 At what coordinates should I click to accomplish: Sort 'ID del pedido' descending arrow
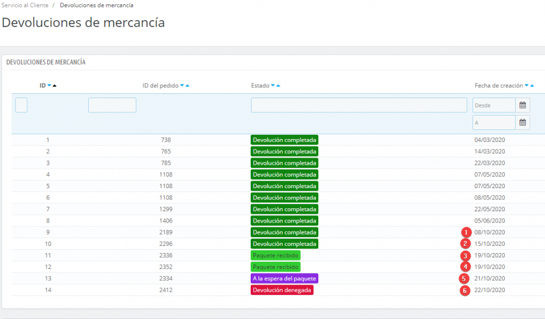[x=182, y=86]
